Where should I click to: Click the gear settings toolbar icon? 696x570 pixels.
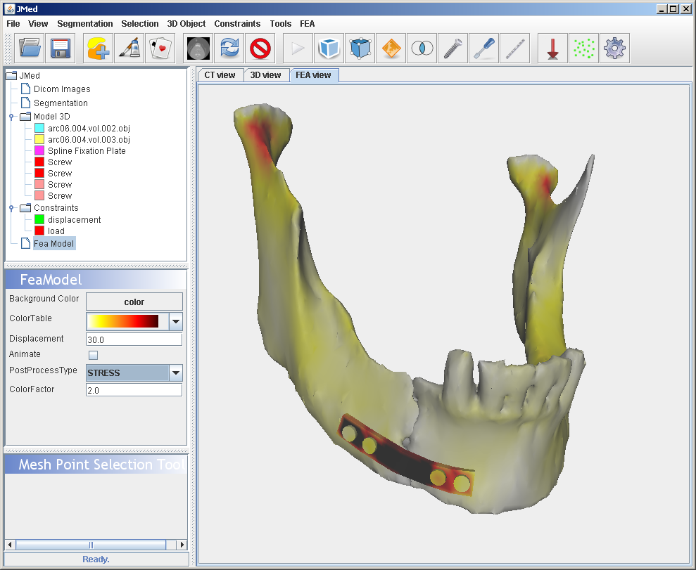pos(614,48)
